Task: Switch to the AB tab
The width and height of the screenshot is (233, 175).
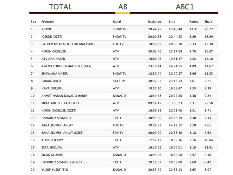Action: point(123,7)
